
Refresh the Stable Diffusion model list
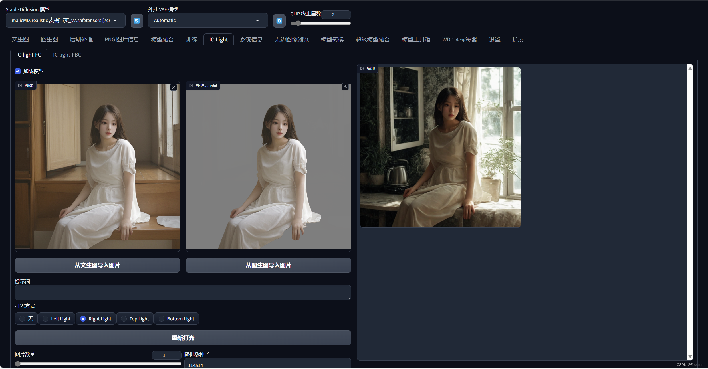click(137, 21)
